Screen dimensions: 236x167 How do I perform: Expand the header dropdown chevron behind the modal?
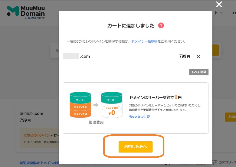coord(221,13)
